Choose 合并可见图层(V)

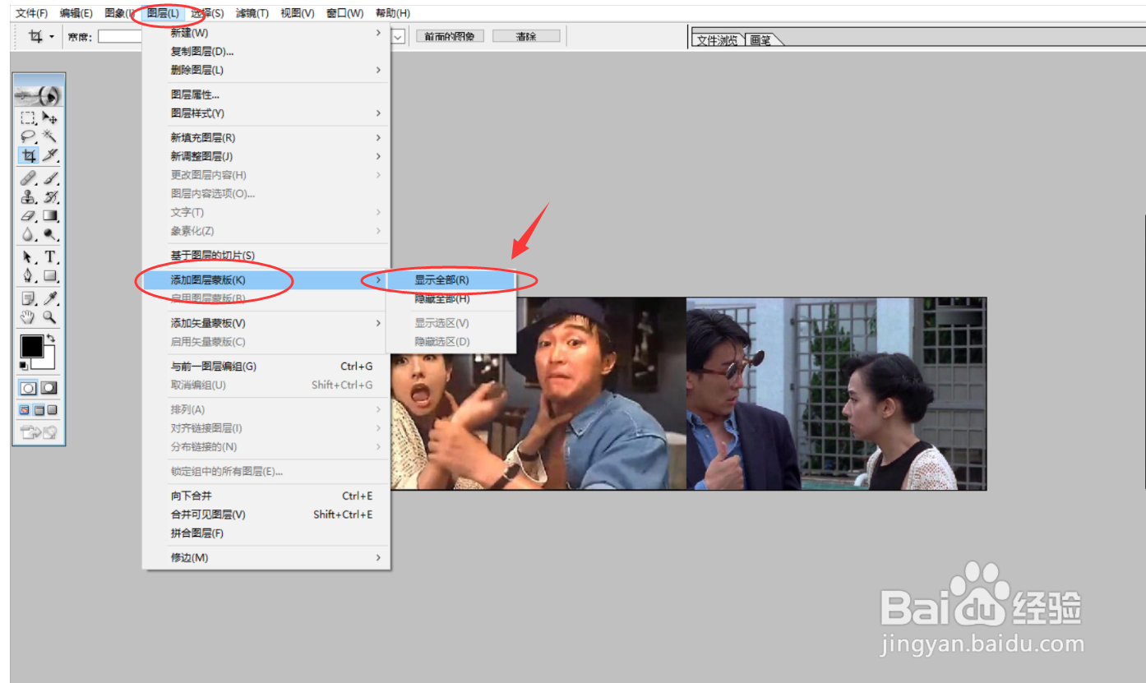[x=266, y=515]
